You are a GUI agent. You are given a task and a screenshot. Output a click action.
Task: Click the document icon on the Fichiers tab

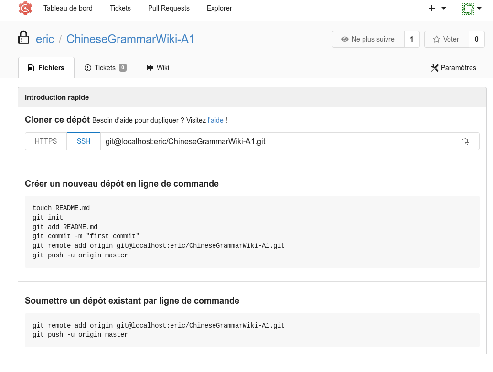pos(32,67)
